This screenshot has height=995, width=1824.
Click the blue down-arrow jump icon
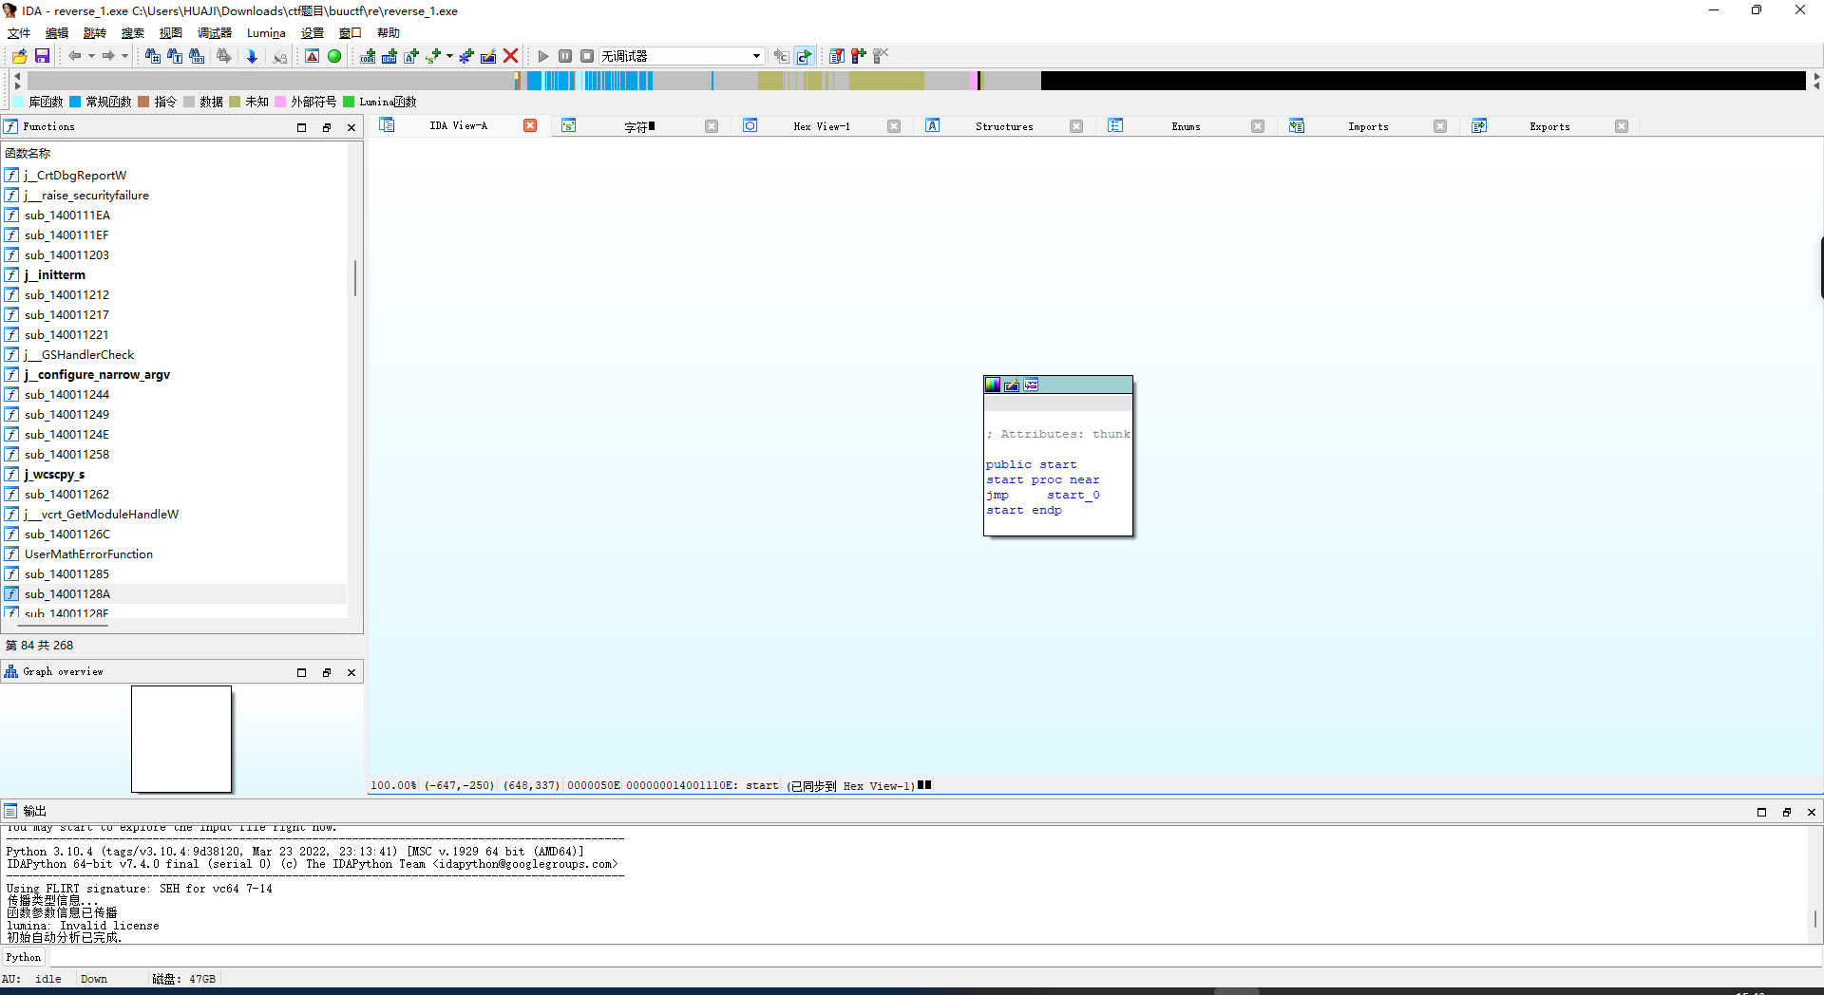pyautogui.click(x=252, y=56)
